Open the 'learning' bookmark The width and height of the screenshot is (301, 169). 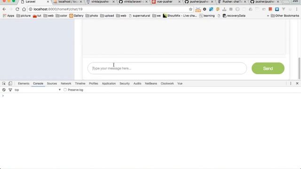point(207,15)
